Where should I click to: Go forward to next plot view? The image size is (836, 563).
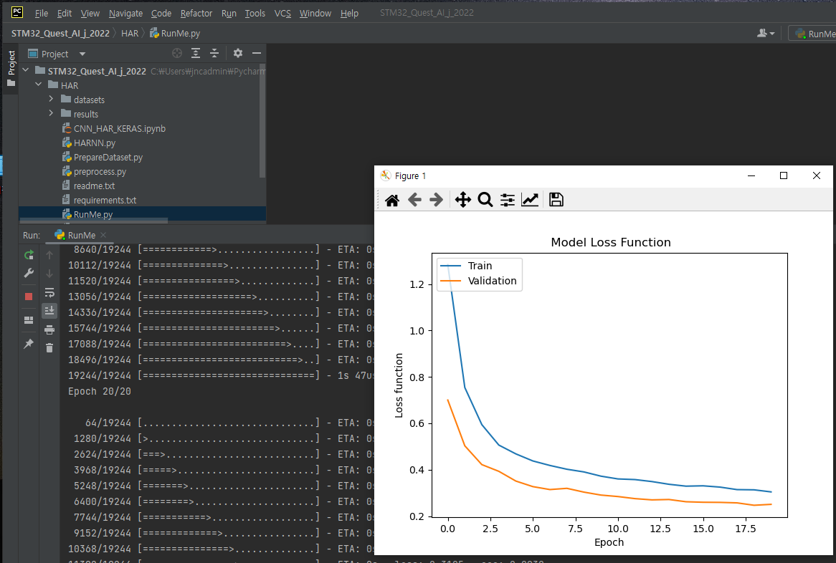(x=436, y=200)
